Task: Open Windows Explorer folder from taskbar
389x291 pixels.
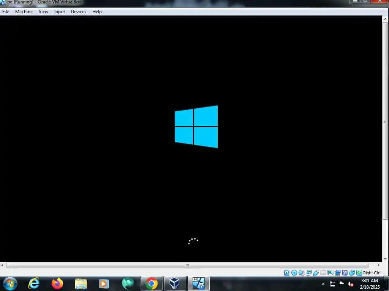Action: click(81, 283)
